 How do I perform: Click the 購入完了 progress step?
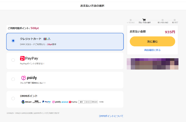click(175, 21)
